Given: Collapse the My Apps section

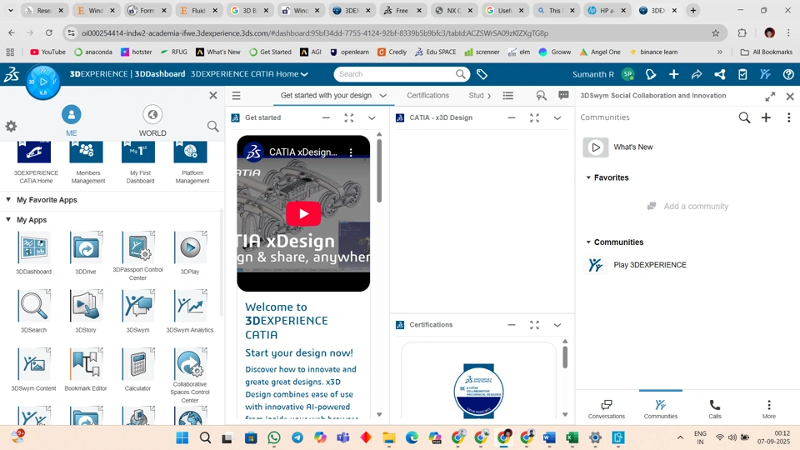Looking at the screenshot, I should coord(8,219).
